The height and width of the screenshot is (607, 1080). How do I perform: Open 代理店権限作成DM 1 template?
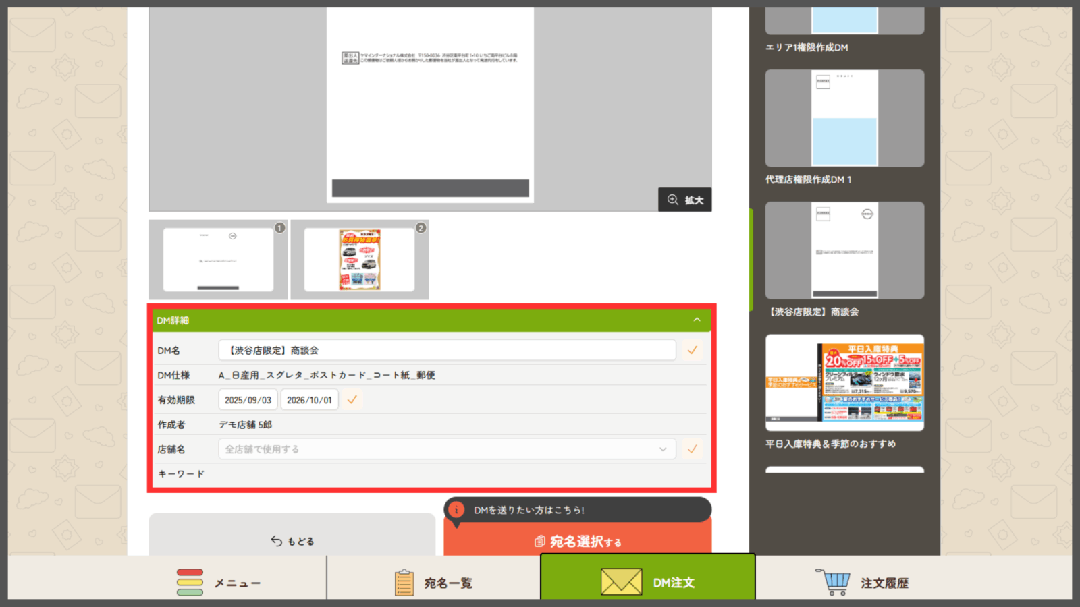click(844, 119)
